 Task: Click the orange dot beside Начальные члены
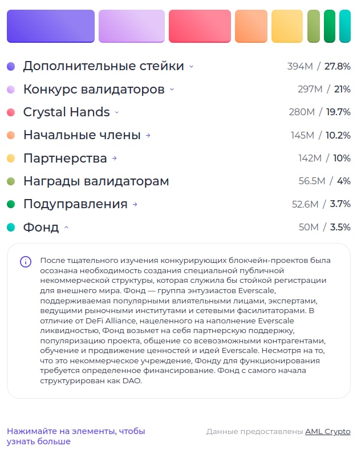[x=11, y=135]
